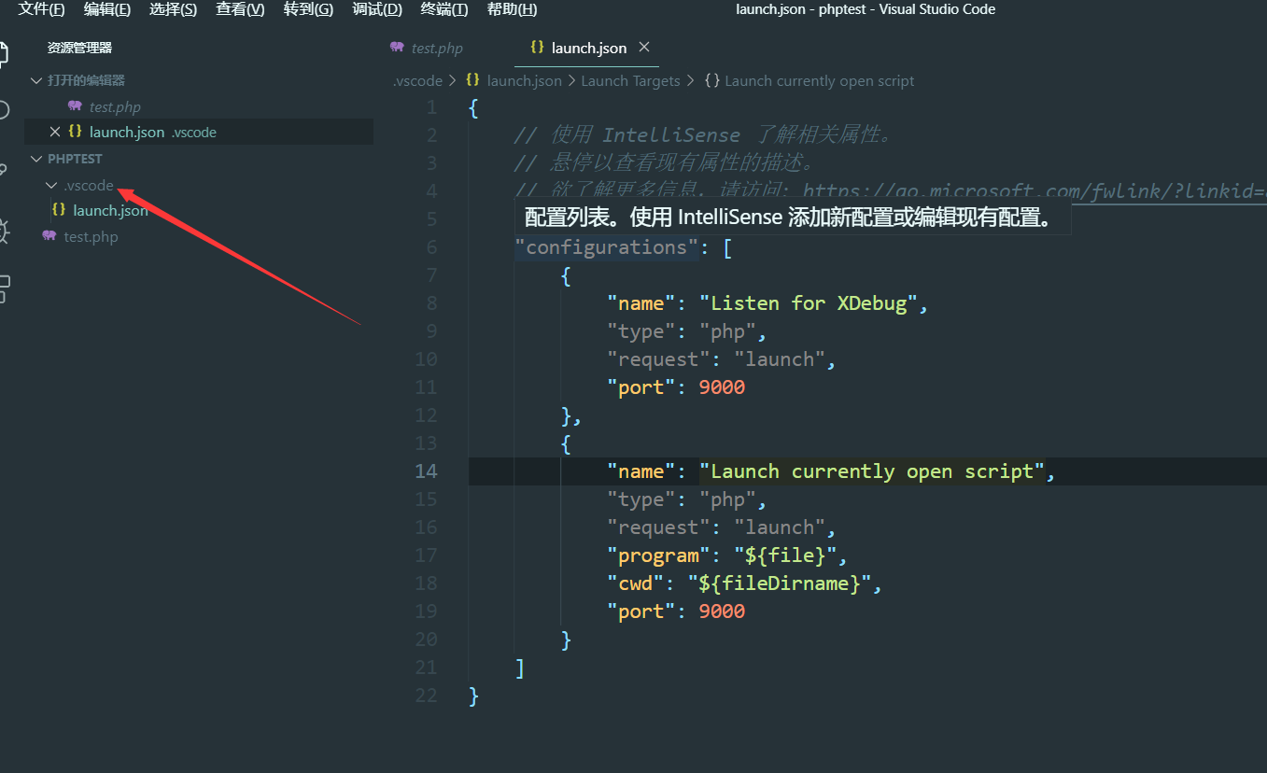Screen dimensions: 1267x773
Task: Open the Extensions view in the activity bar
Action: coord(4,289)
